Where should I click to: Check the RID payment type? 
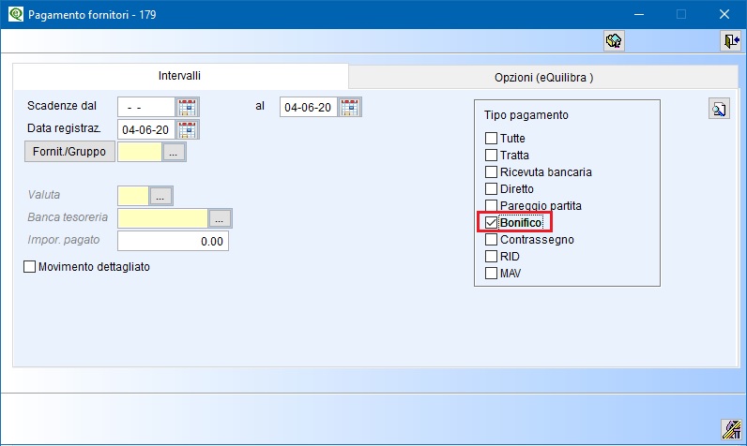[x=491, y=257]
